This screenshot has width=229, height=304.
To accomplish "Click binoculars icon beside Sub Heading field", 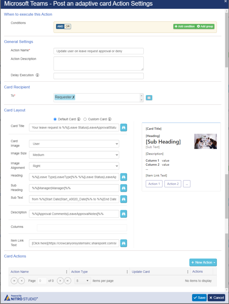I will pos(123,188).
